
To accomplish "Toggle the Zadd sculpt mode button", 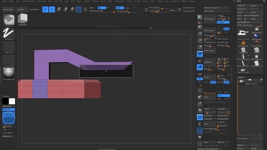I will click(x=120, y=8).
